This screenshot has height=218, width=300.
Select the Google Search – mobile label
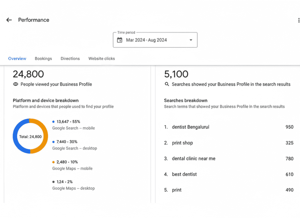point(74,128)
